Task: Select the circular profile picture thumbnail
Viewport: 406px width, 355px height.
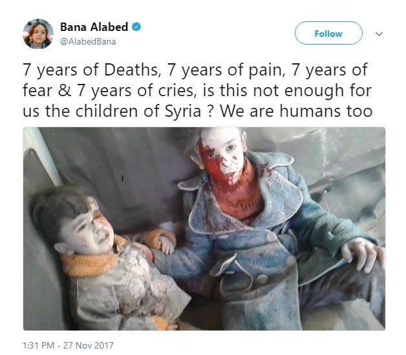Action: (38, 34)
